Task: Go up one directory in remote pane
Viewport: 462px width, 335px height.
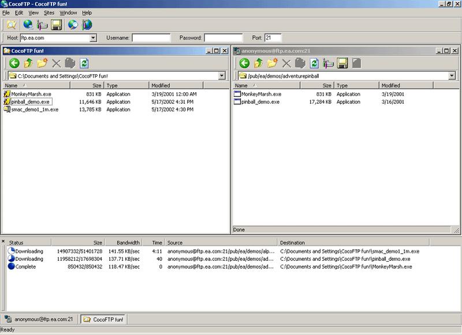Action: [x=258, y=63]
